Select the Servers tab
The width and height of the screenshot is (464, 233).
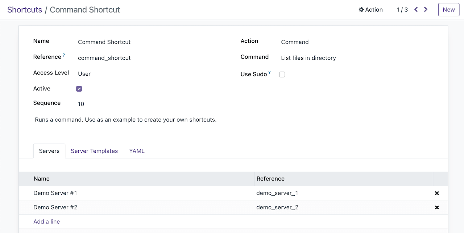point(49,151)
